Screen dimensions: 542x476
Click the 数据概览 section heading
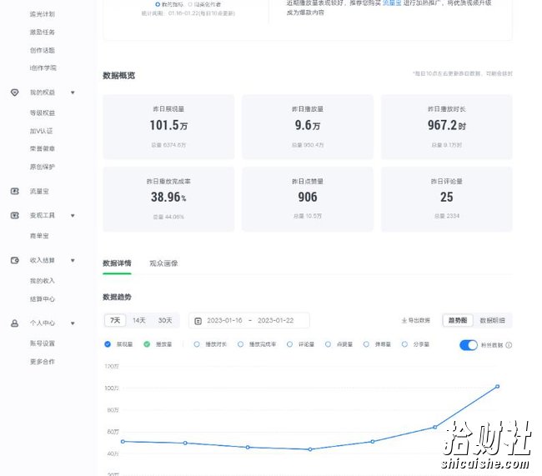click(118, 75)
